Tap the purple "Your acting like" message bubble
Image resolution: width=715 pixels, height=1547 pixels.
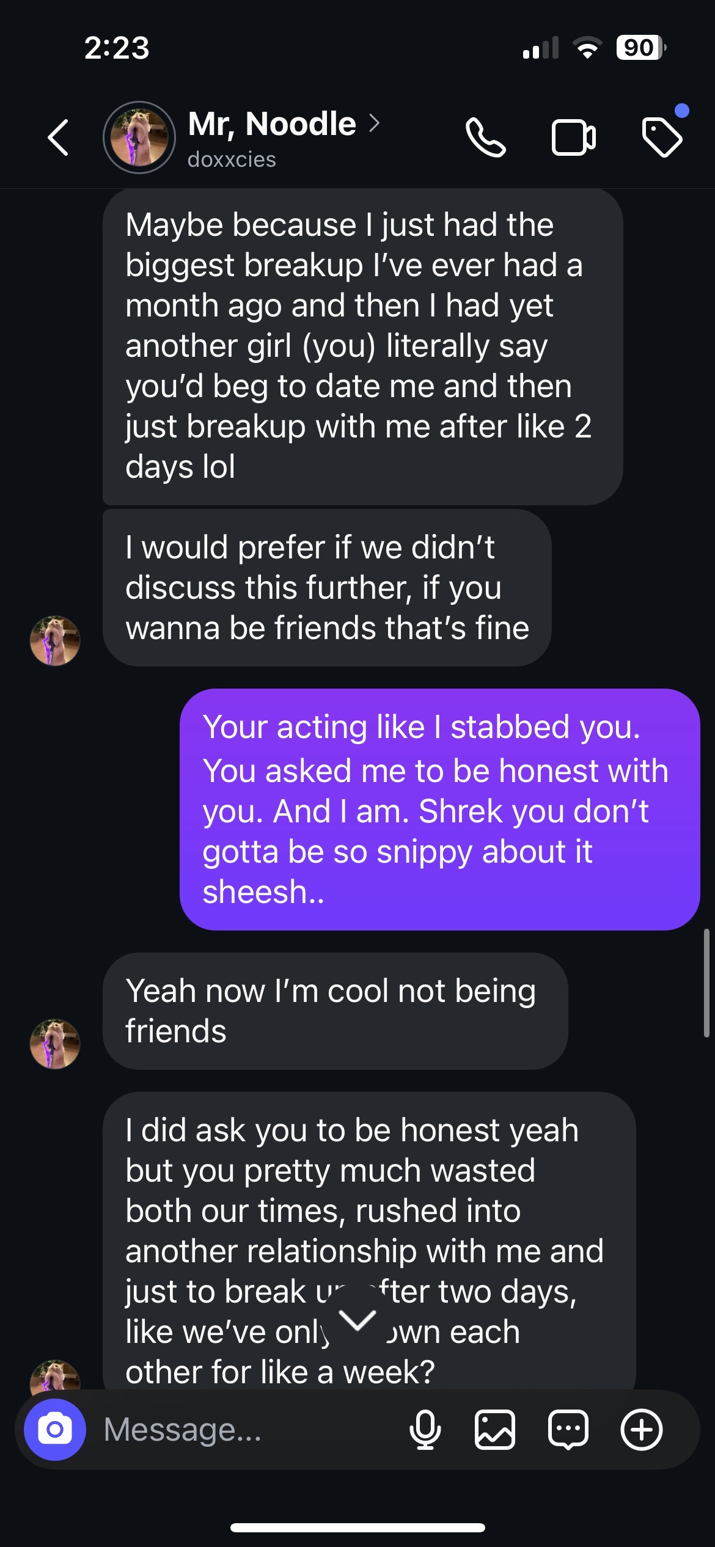[439, 809]
